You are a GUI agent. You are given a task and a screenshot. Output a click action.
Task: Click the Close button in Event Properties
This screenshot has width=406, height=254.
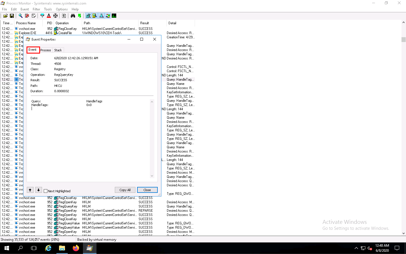tap(147, 190)
